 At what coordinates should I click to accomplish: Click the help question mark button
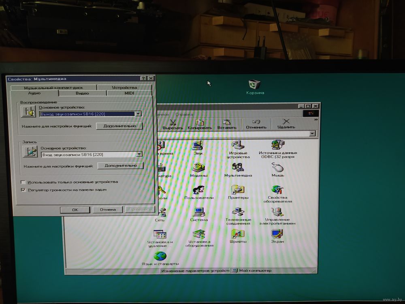pos(143,78)
